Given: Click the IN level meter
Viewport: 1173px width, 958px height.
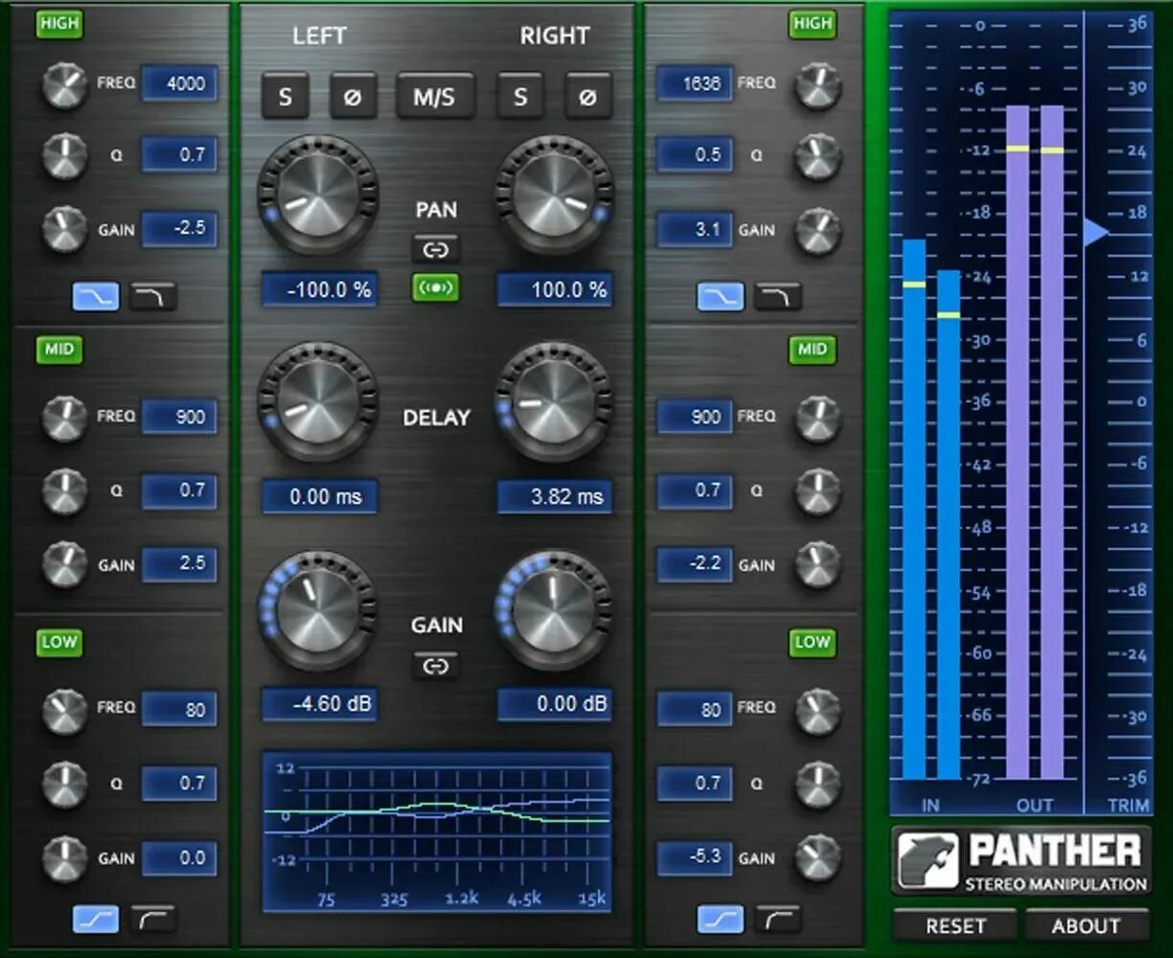Looking at the screenshot, I should coord(931,510).
